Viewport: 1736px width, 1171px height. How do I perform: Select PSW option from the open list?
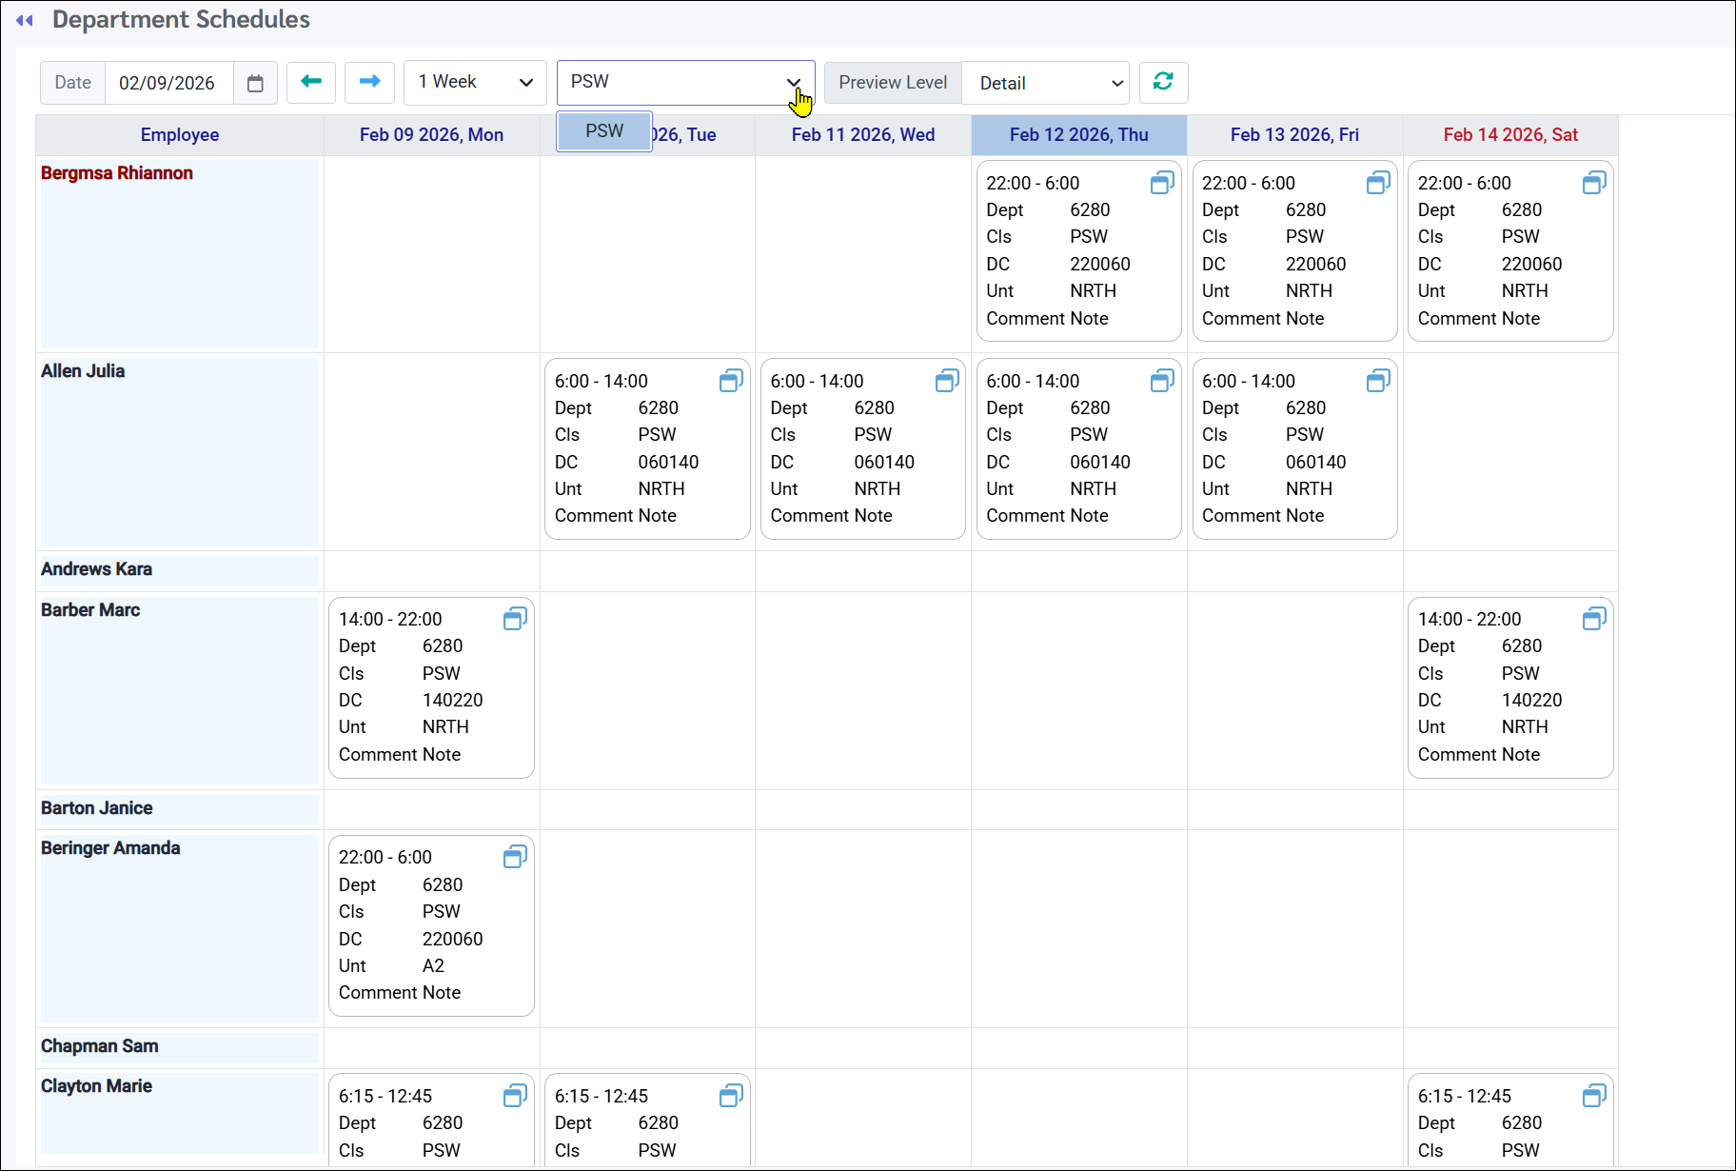604,131
